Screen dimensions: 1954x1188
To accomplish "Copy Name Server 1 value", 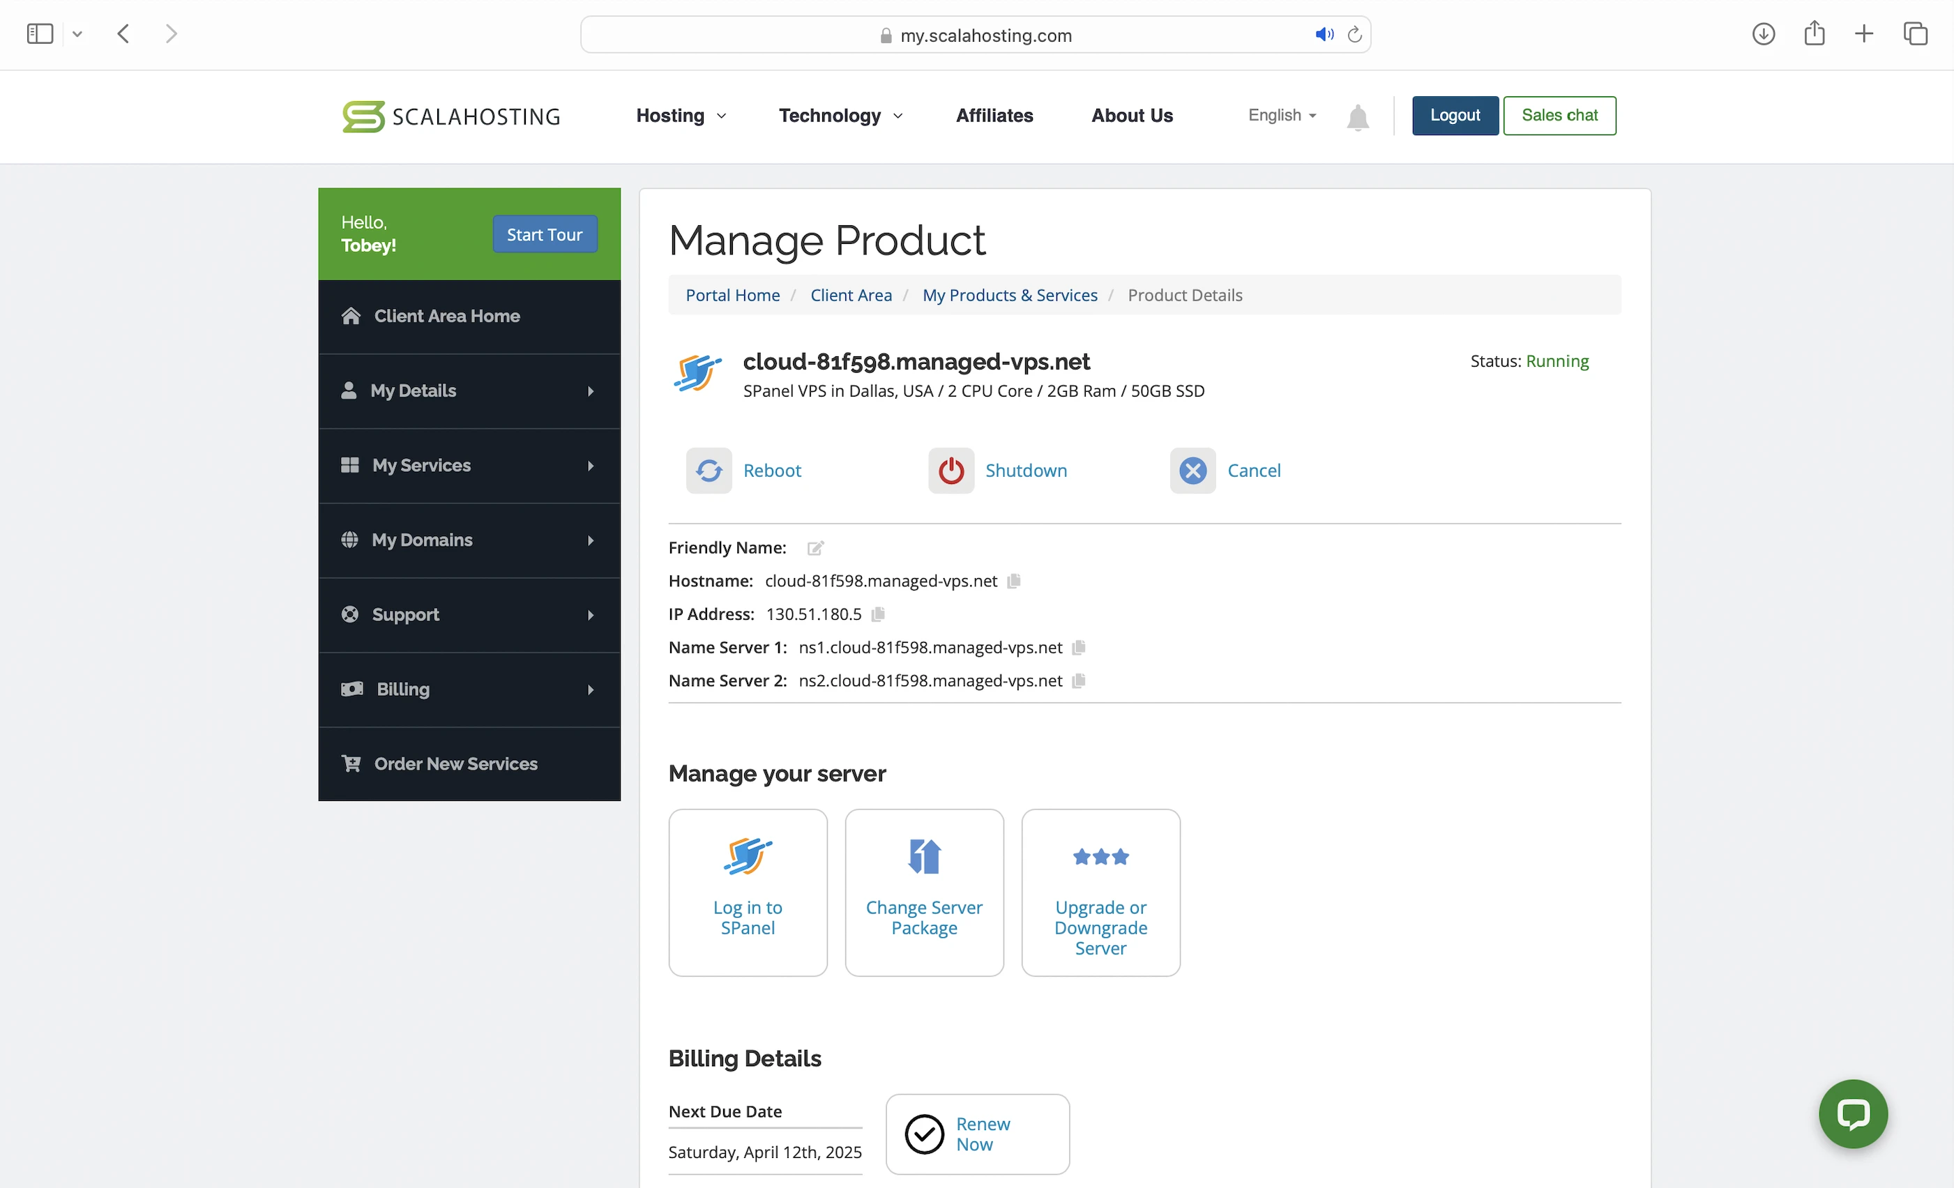I will pyautogui.click(x=1079, y=647).
